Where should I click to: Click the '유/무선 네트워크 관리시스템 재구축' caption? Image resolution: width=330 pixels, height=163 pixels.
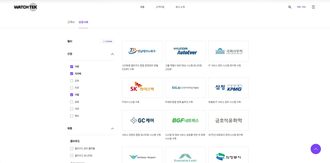coord(226,135)
